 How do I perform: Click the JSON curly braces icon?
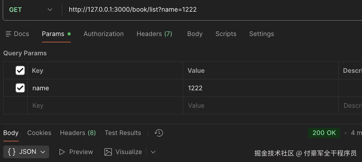pos(12,152)
